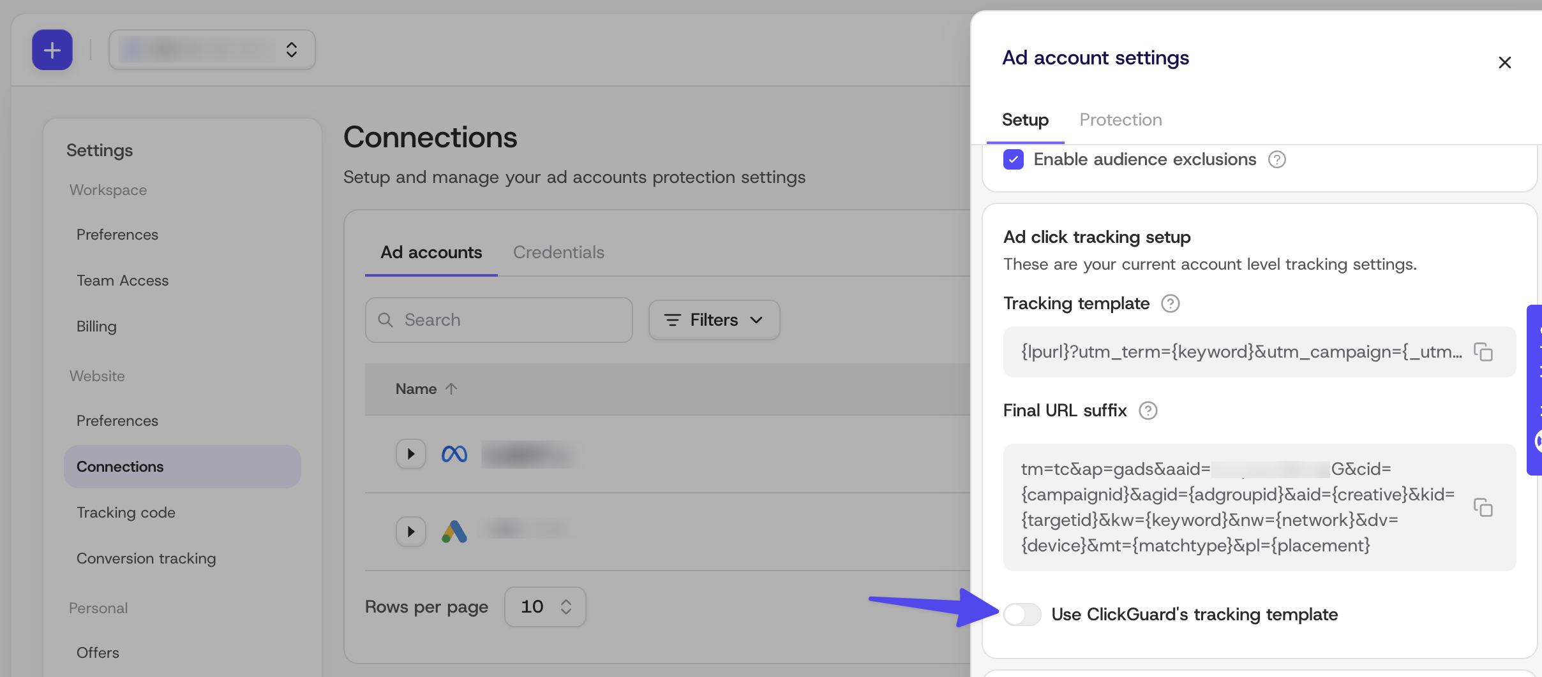The width and height of the screenshot is (1542, 677).
Task: Open the Filters dropdown
Action: 714,320
